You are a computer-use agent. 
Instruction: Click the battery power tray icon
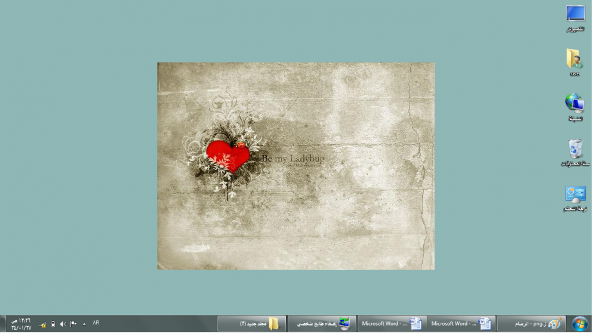tap(53, 324)
